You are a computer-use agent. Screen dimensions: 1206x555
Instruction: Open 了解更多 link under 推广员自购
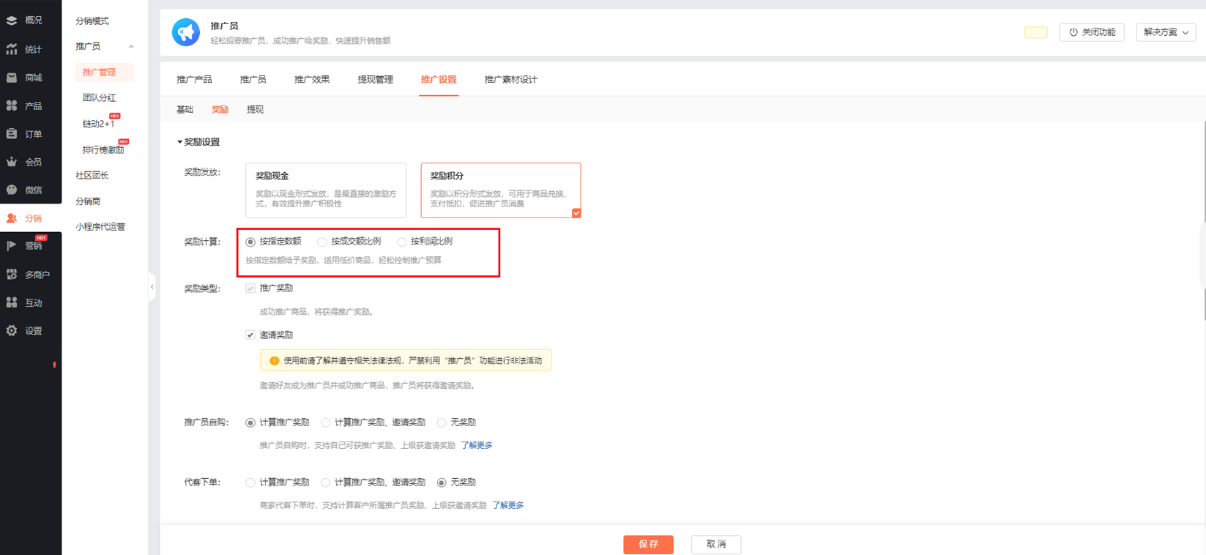[477, 445]
